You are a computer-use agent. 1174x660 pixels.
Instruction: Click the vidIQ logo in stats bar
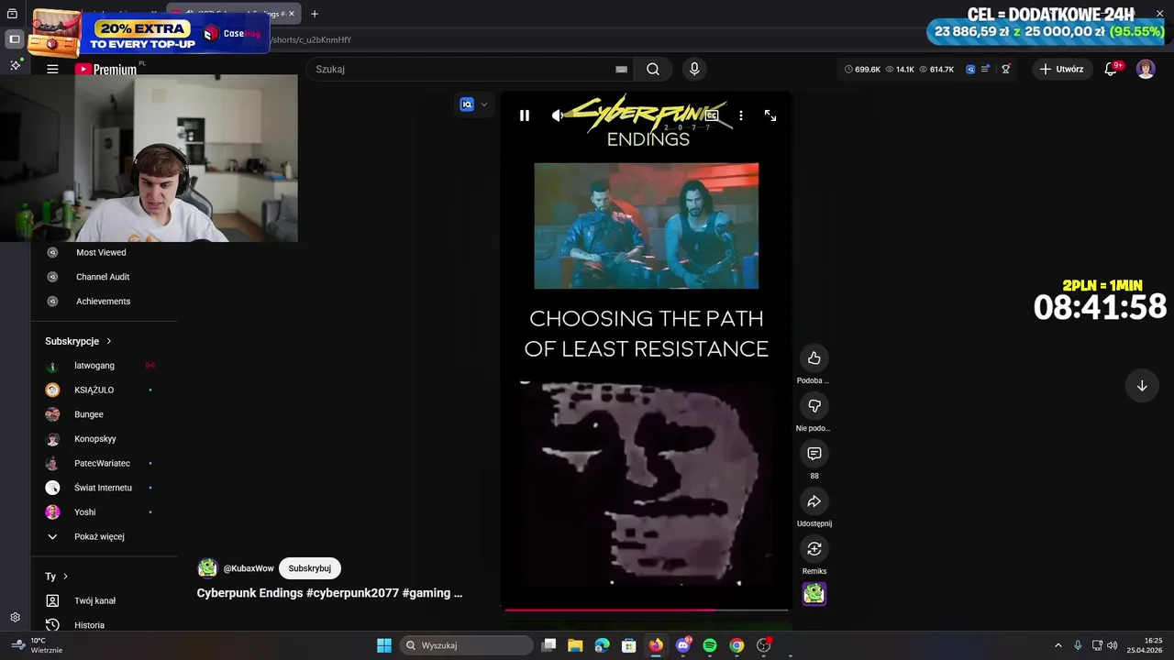coord(970,69)
